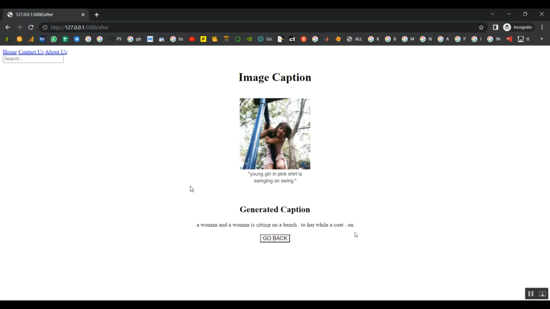Visit the About Us link
550x309 pixels.
point(56,52)
